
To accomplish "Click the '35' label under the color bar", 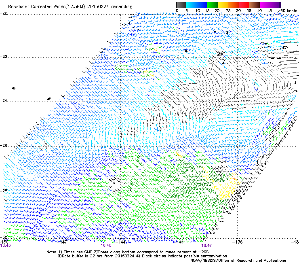I will pyautogui.click(x=249, y=11).
